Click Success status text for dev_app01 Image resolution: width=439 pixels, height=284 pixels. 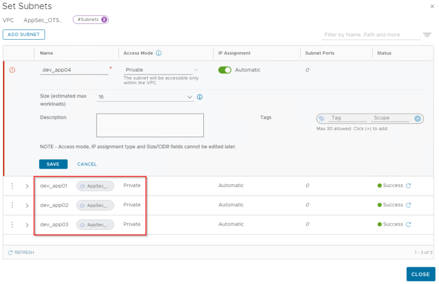point(393,185)
